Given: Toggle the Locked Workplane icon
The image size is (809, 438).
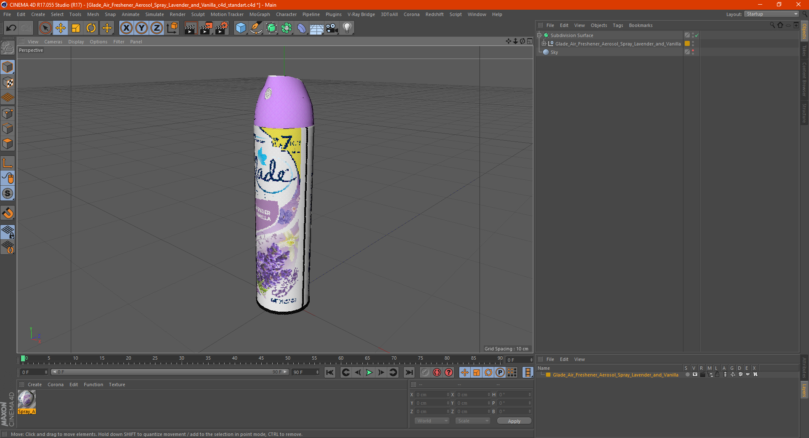Looking at the screenshot, I should point(8,232).
